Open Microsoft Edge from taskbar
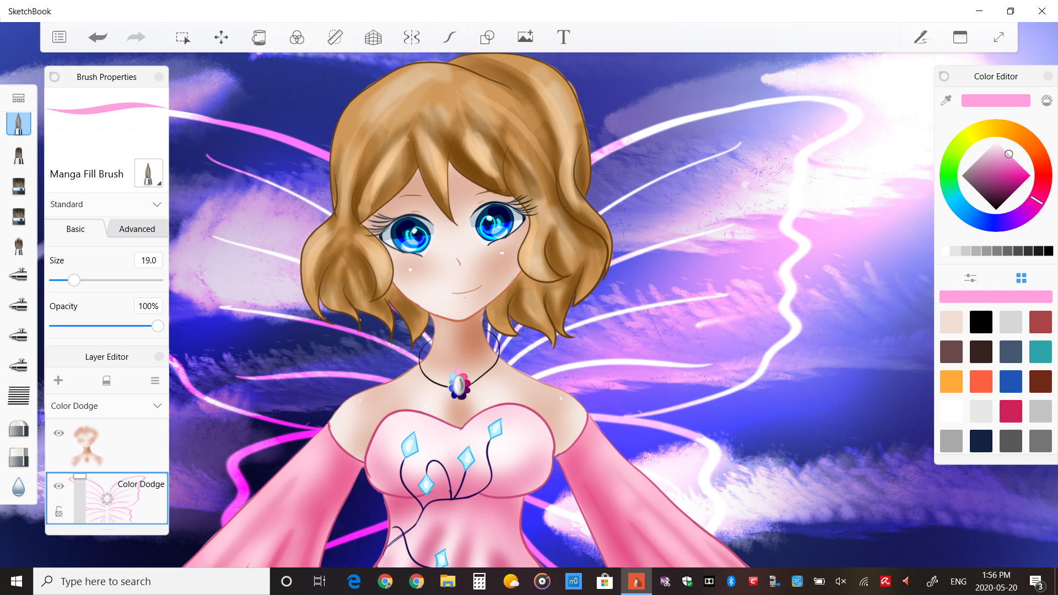This screenshot has width=1058, height=595. click(x=353, y=581)
